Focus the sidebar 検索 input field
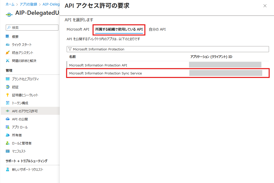The width and height of the screenshot is (274, 183). pyautogui.click(x=32, y=27)
